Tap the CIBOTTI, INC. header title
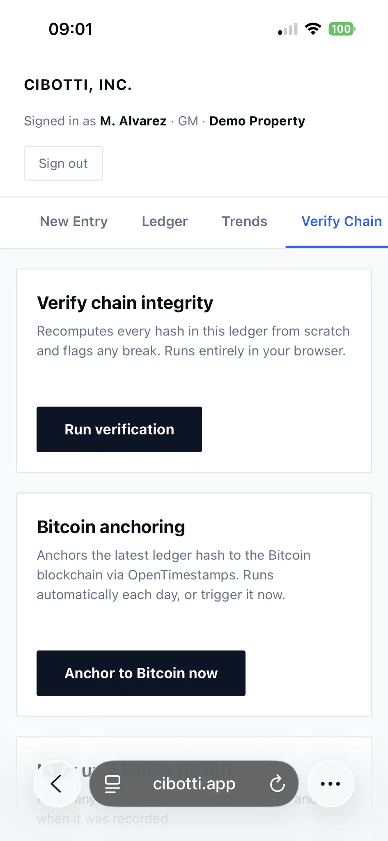The width and height of the screenshot is (388, 841). [x=78, y=85]
